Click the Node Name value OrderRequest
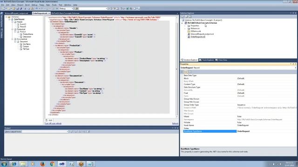The width and height of the screenshot is (298, 167). pyautogui.click(x=243, y=125)
